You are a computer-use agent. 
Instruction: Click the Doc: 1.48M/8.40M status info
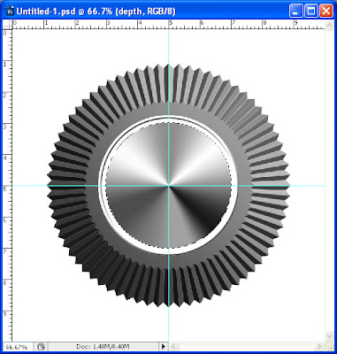(x=103, y=346)
